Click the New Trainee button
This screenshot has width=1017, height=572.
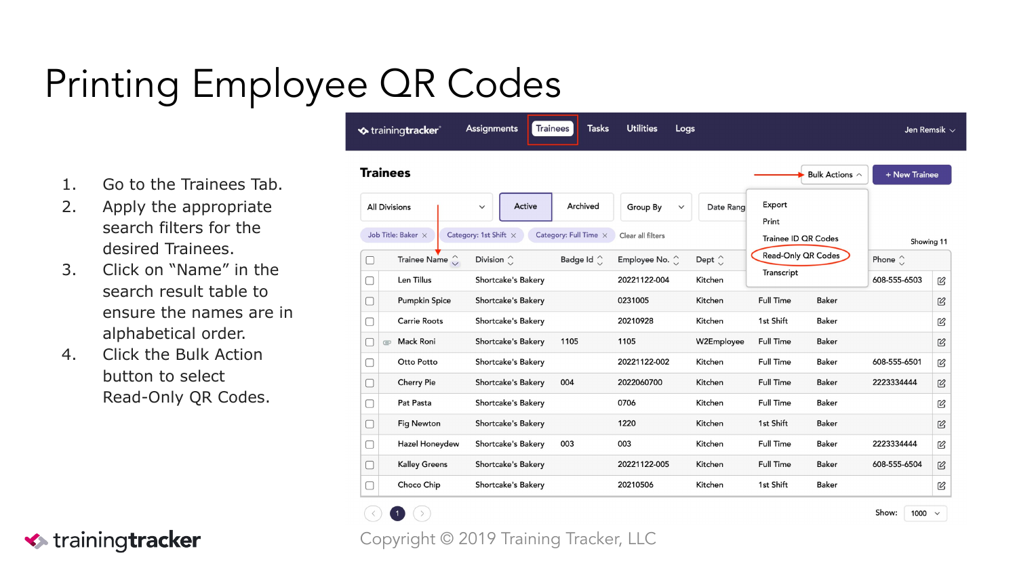click(912, 175)
